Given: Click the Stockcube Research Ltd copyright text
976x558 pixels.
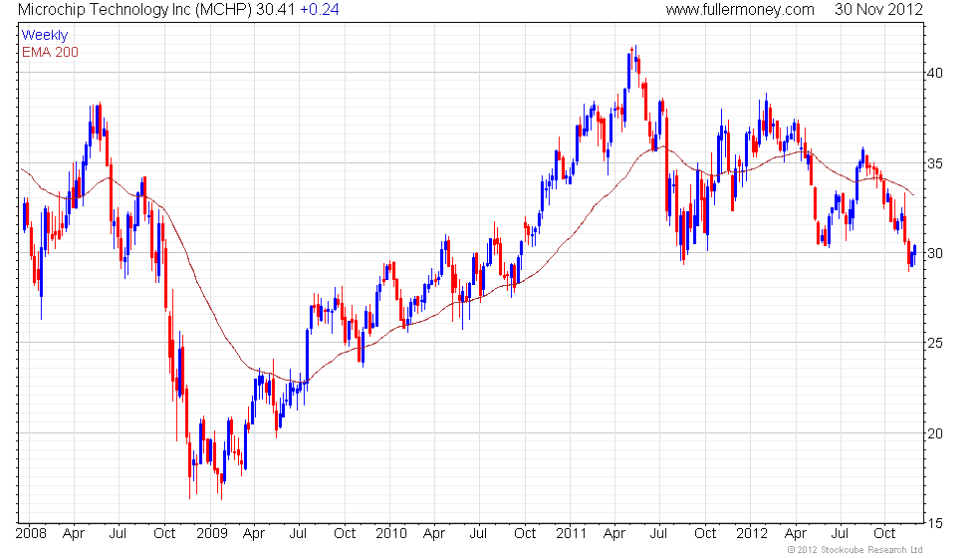Looking at the screenshot, I should (x=855, y=550).
